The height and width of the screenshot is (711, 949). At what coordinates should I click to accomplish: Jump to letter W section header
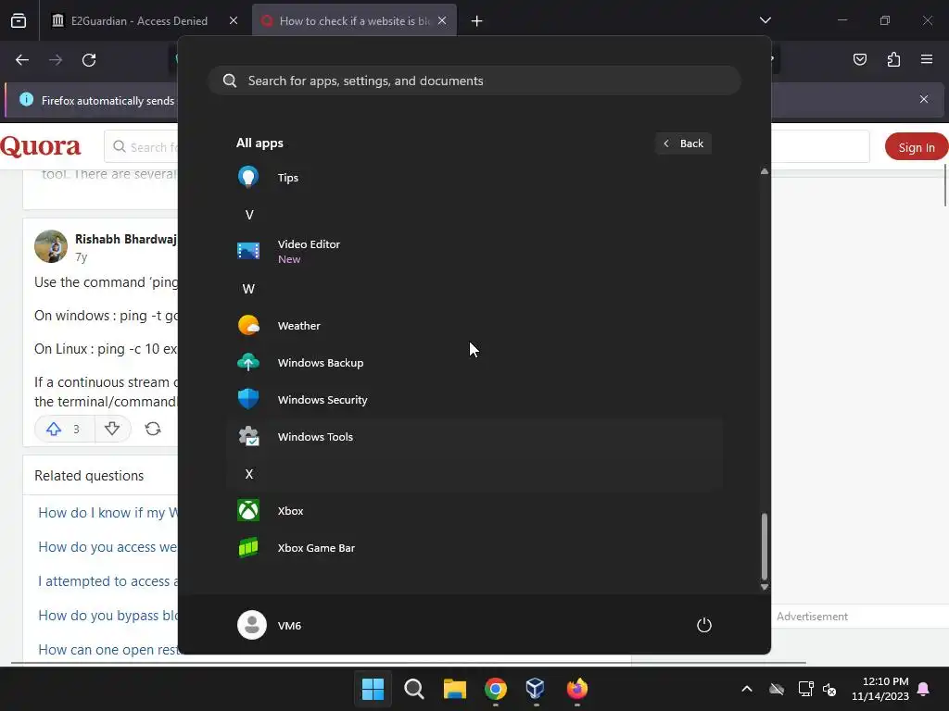pyautogui.click(x=248, y=289)
